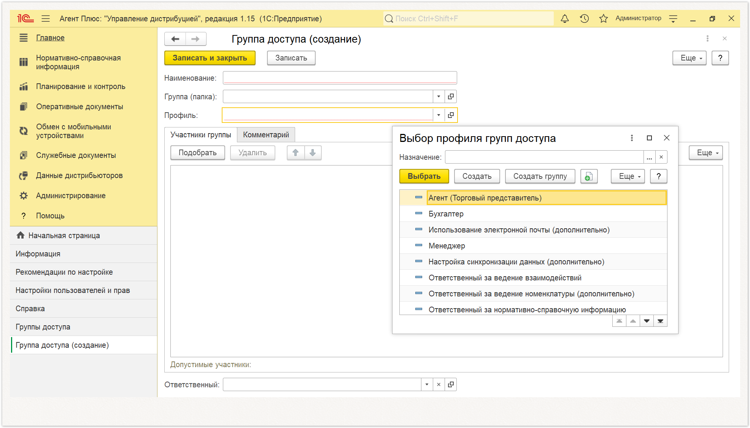Switch to the Комментарий tab

(x=266, y=135)
